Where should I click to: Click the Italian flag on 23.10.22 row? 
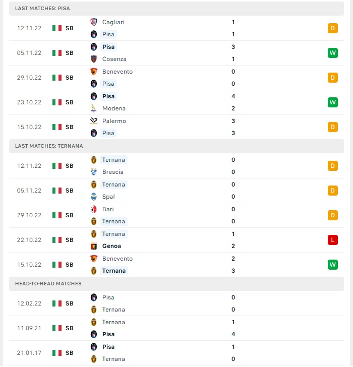pyautogui.click(x=57, y=102)
